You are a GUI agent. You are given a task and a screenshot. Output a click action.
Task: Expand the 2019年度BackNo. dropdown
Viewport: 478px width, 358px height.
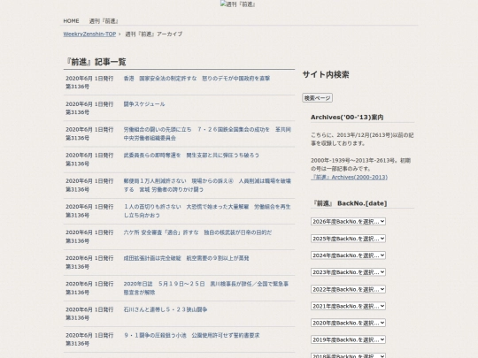coord(348,339)
